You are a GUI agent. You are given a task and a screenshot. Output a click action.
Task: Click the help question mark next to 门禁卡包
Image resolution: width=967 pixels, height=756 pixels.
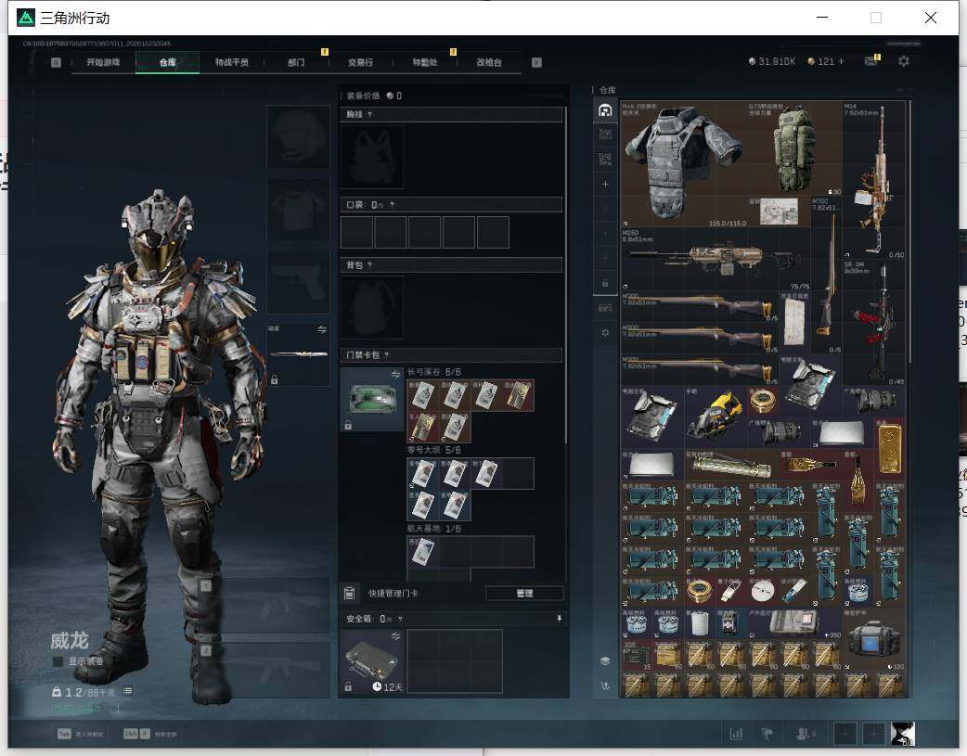(x=387, y=355)
